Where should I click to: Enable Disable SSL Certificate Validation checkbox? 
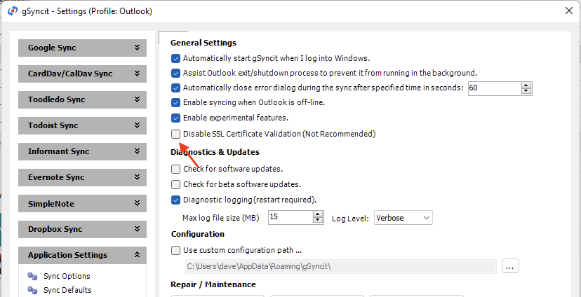point(175,134)
